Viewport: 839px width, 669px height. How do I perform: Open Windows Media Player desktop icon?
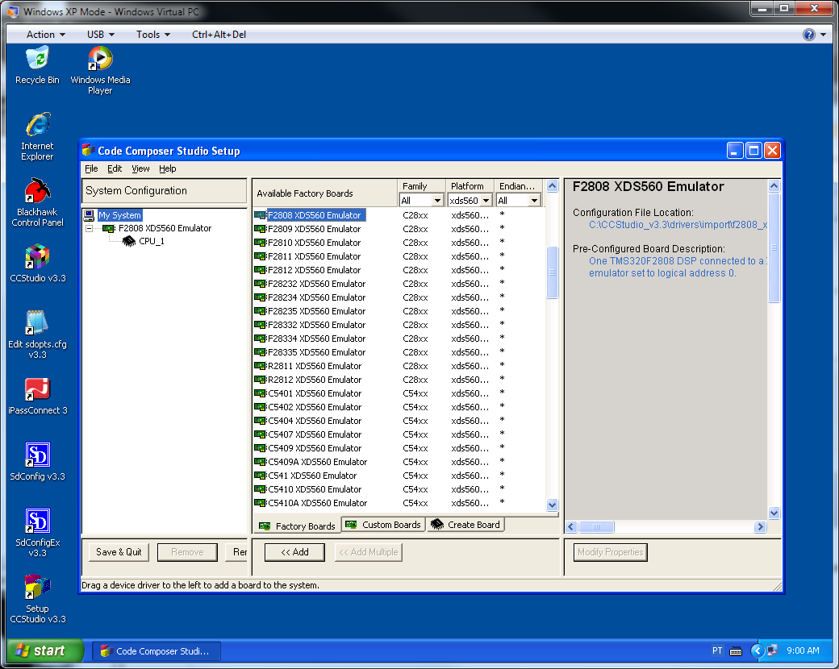click(100, 70)
